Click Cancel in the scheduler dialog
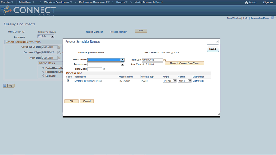This screenshot has height=155, width=276. pos(87,102)
